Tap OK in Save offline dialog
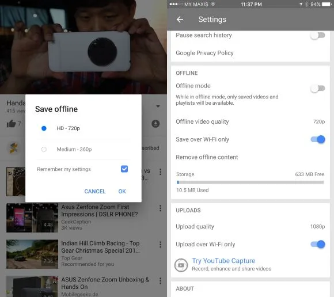Image resolution: width=334 pixels, height=297 pixels. pyautogui.click(x=122, y=192)
